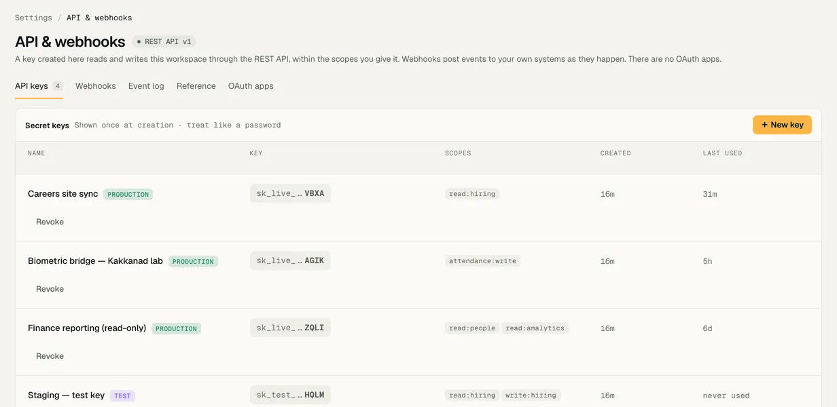Click the API & webhooks page title
The height and width of the screenshot is (407, 837).
(70, 42)
